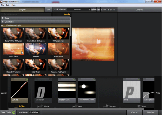
Task: Select the Diffusion Max look
Action: [x=58, y=35]
